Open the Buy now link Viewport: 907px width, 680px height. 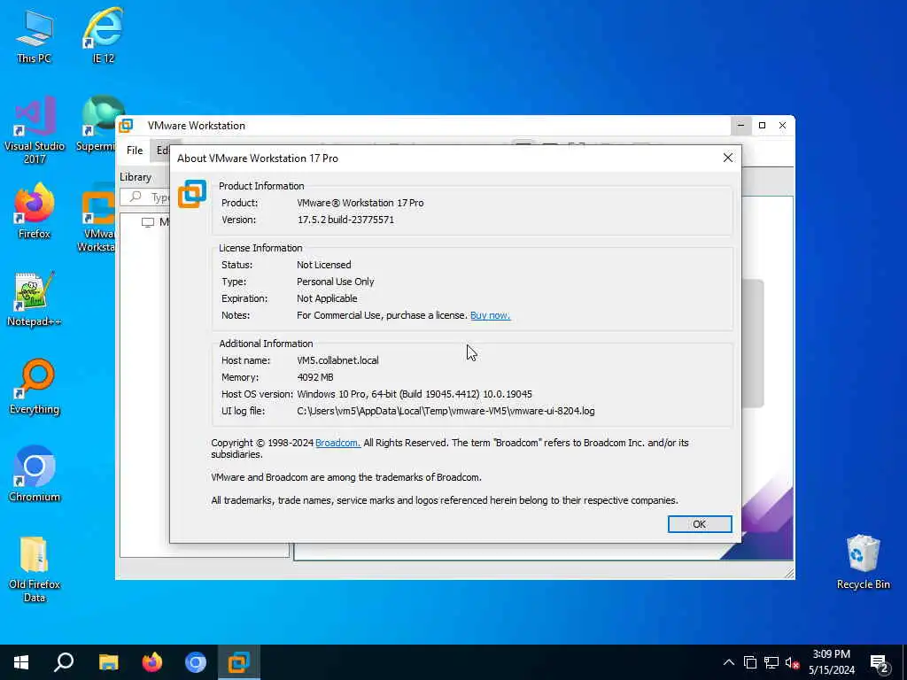point(490,315)
